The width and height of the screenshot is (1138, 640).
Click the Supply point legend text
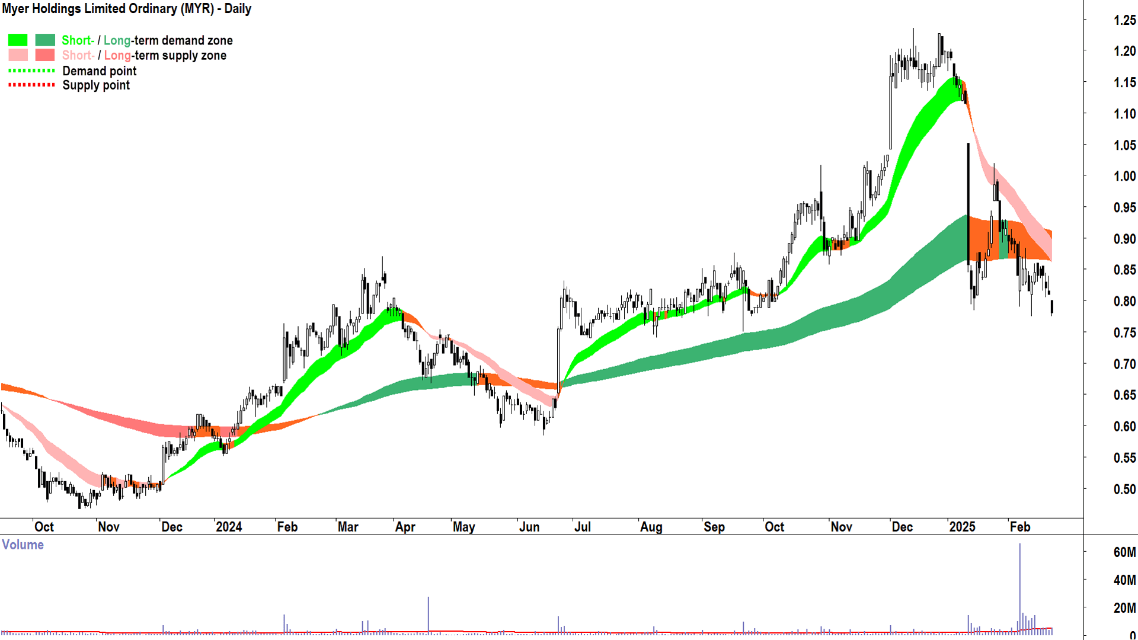(x=96, y=85)
